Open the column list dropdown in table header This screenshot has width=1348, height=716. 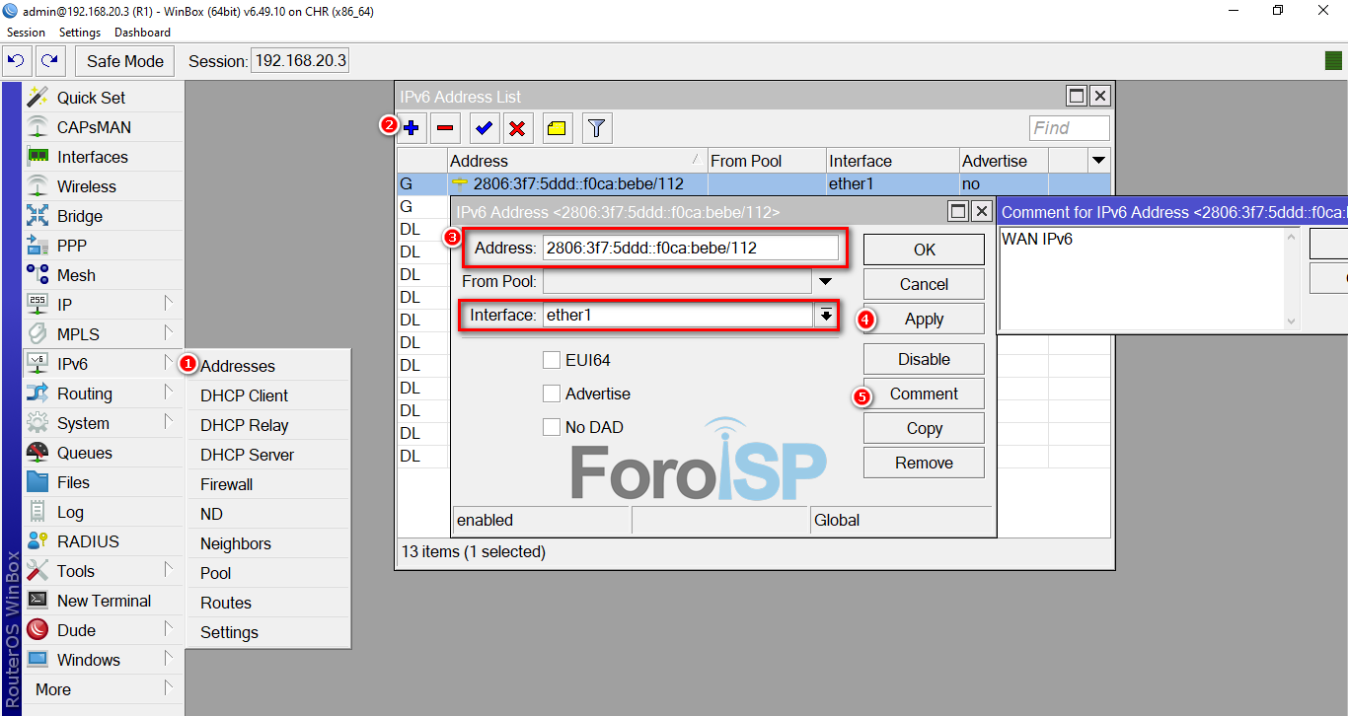click(x=1098, y=161)
